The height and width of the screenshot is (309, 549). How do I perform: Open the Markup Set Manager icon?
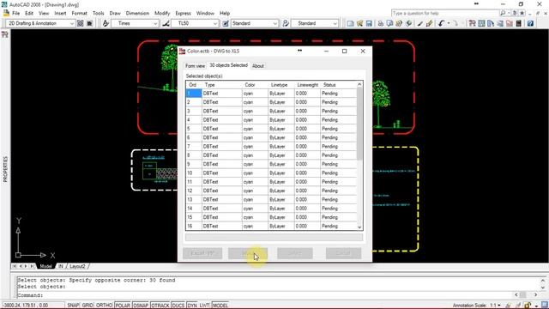(509, 23)
